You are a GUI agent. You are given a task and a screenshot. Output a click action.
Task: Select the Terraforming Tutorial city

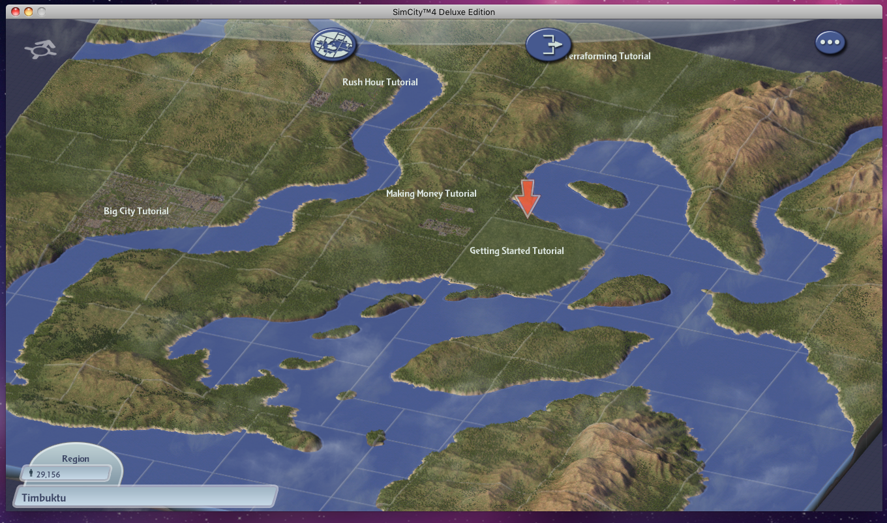tap(608, 56)
